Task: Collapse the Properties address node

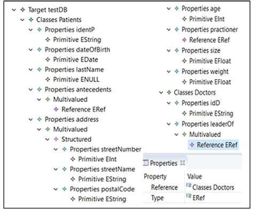Action: [x=31, y=120]
